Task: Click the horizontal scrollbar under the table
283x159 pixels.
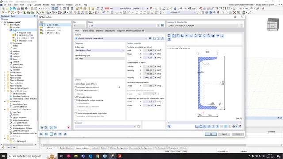Action: pos(145,145)
